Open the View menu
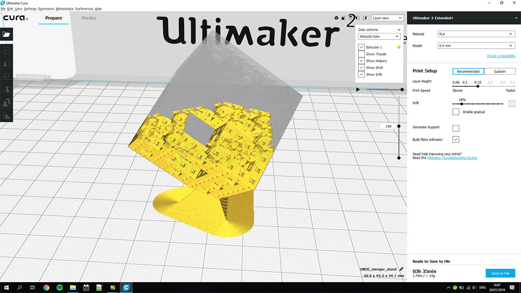The height and width of the screenshot is (293, 521). tap(18, 9)
